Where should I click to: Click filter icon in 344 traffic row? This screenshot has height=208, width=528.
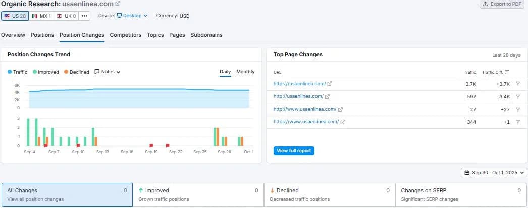pos(518,122)
